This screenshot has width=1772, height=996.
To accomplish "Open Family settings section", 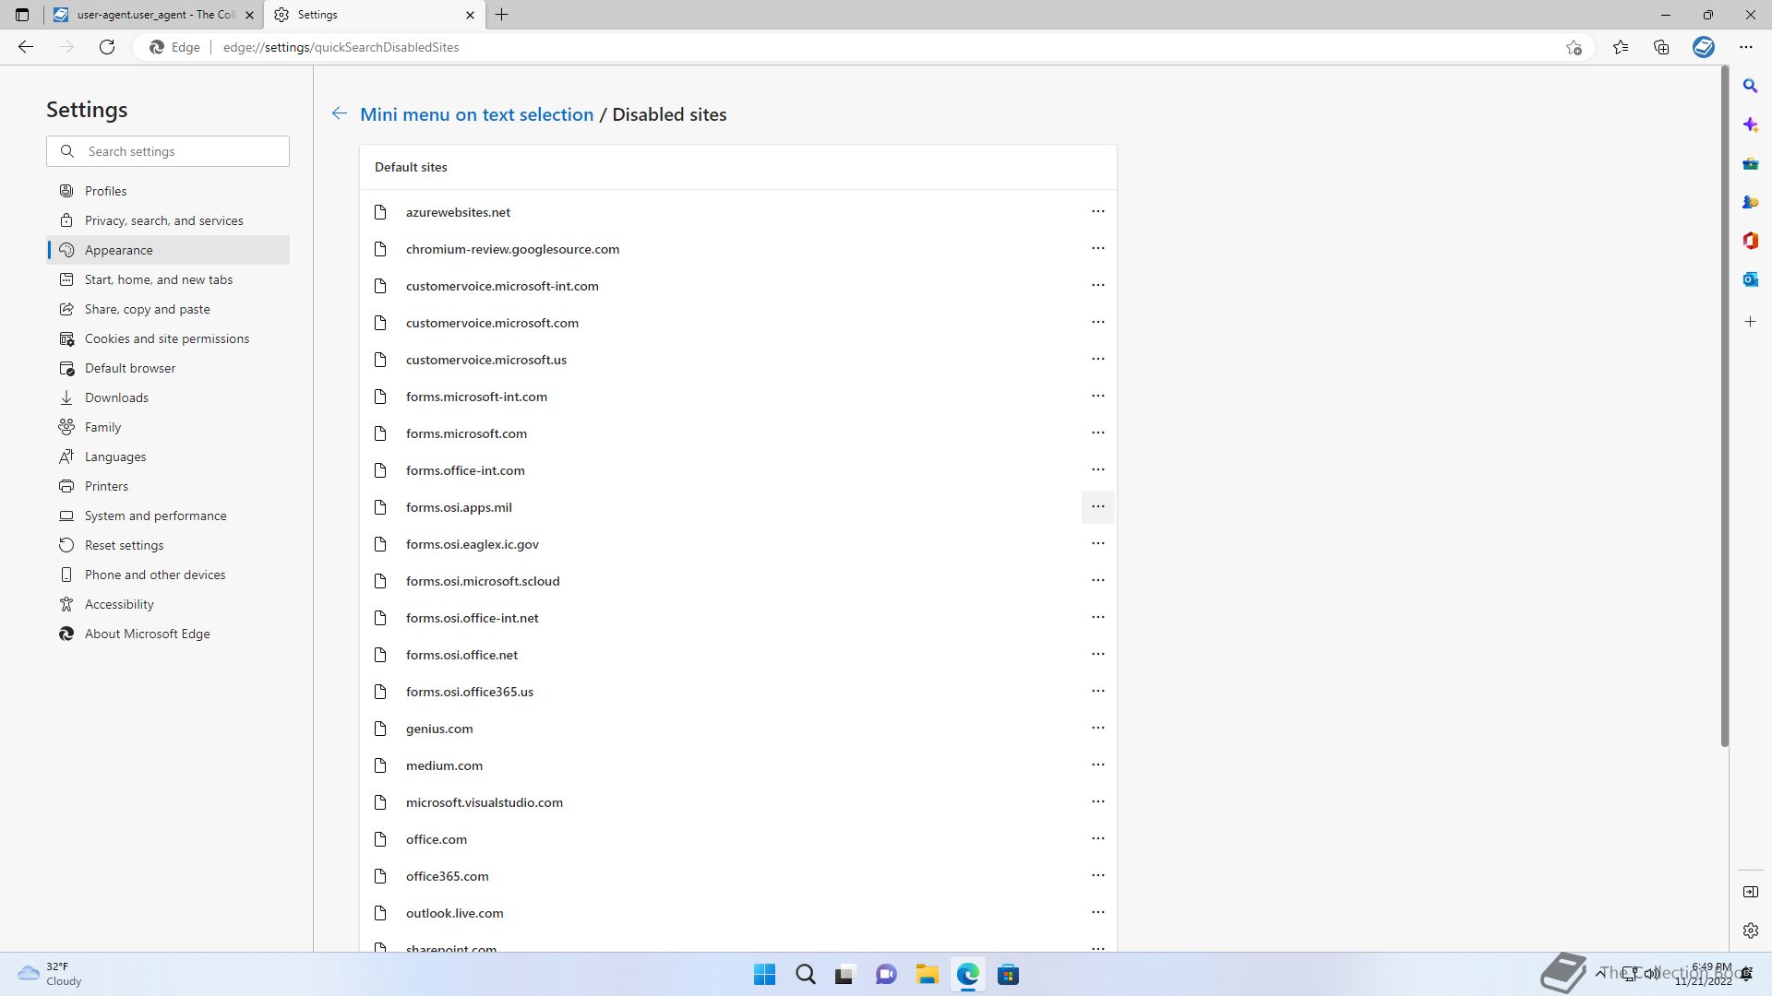I will tap(168, 427).
